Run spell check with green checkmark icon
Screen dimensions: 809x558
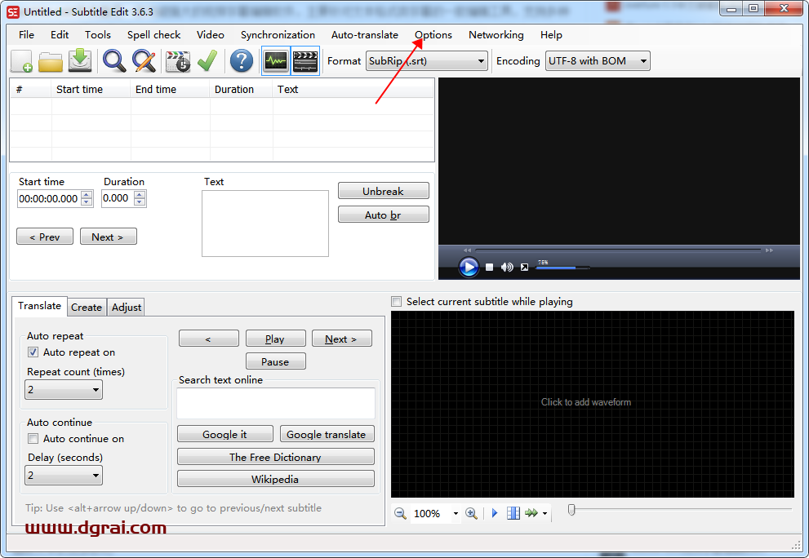pos(207,61)
